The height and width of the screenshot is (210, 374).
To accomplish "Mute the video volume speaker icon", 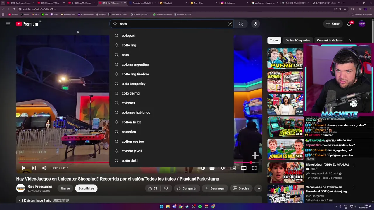I will coord(44,168).
